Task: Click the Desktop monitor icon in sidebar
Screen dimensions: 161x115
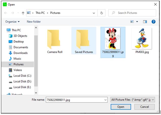Action: [10, 42]
